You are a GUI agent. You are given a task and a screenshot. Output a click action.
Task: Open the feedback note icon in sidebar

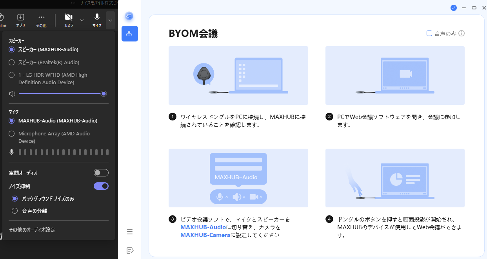pos(130,250)
